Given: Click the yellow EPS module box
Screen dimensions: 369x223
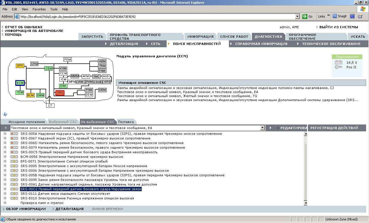Looking at the screenshot, I should (x=20, y=66).
